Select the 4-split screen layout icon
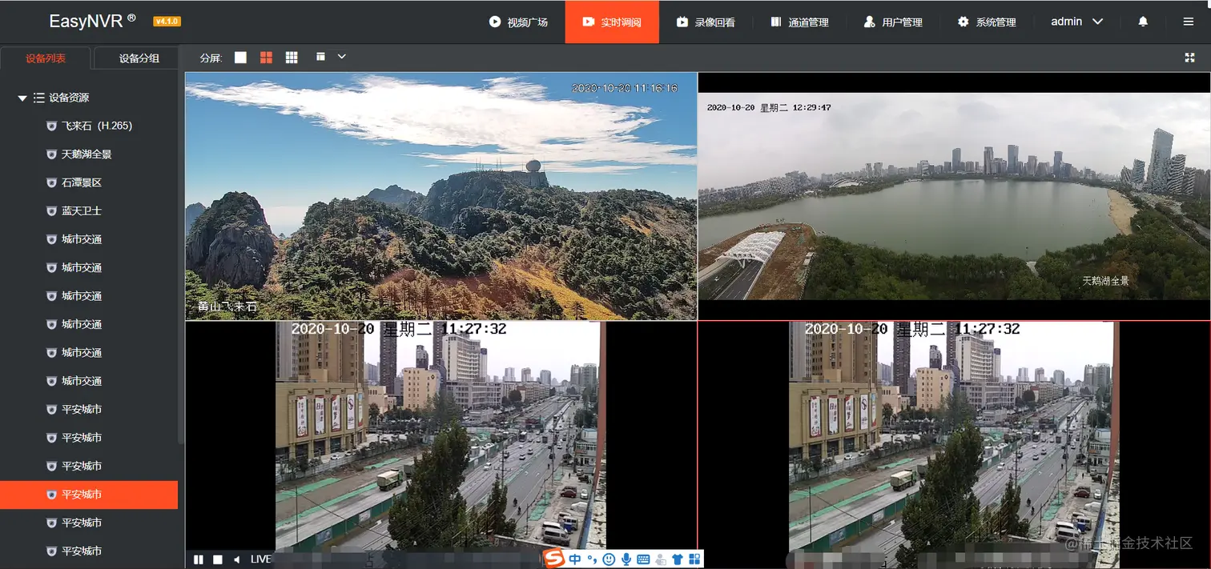 [x=265, y=57]
